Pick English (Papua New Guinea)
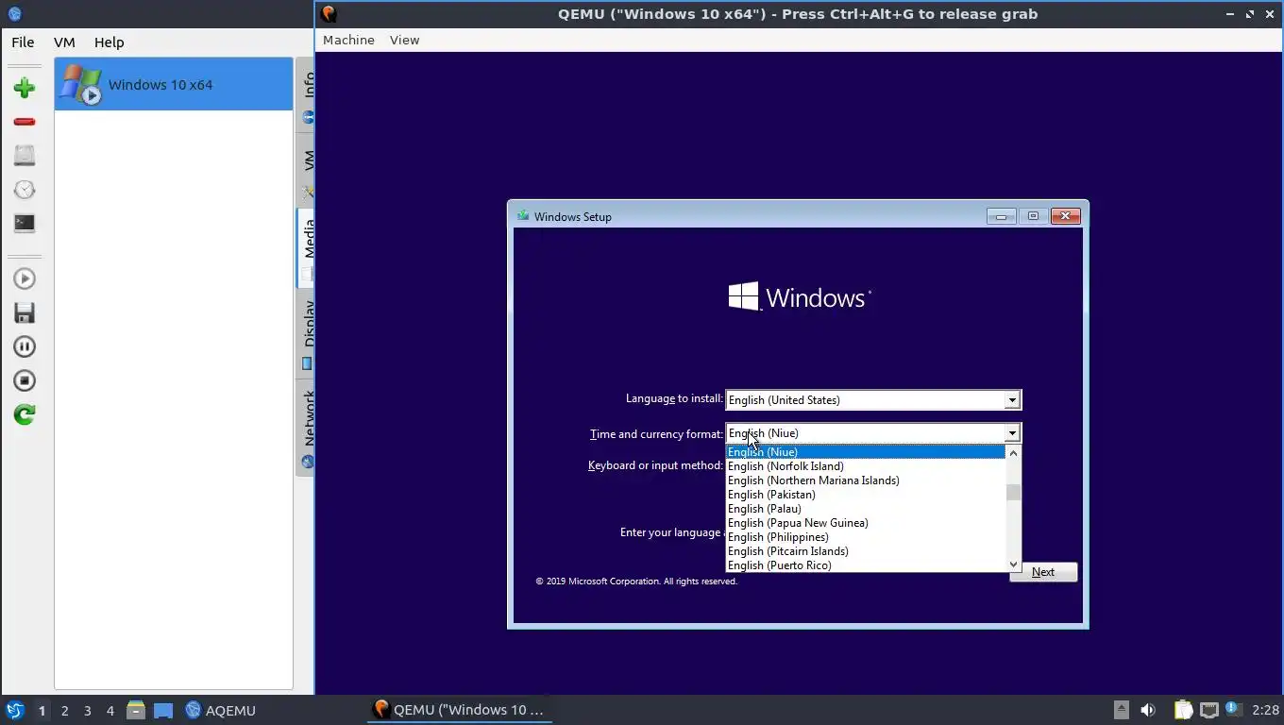This screenshot has width=1284, height=725. [866, 523]
